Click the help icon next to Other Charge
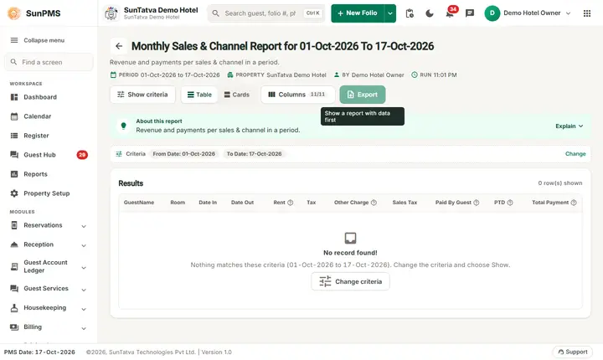The image size is (603, 360). [374, 203]
